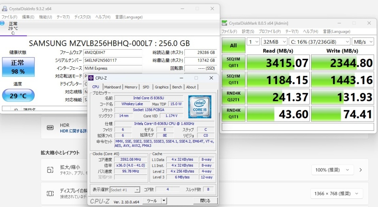Start the SEQ1M Q8T1 benchmark test

click(233, 63)
